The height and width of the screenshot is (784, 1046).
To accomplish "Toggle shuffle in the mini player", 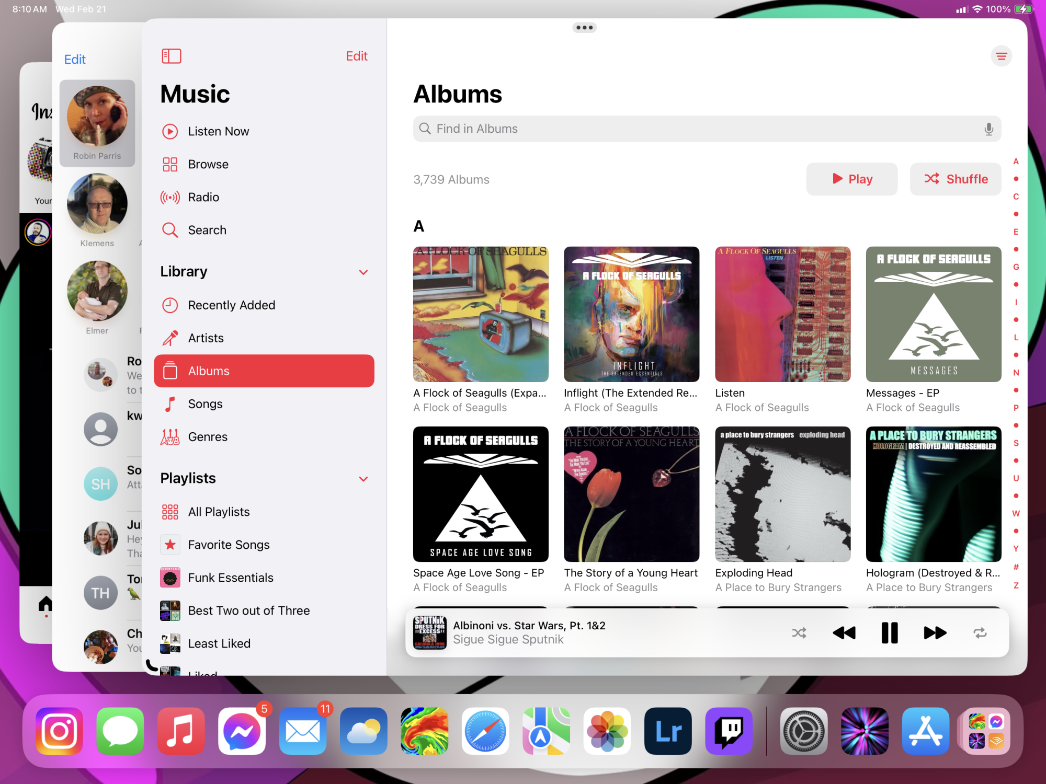I will [799, 633].
